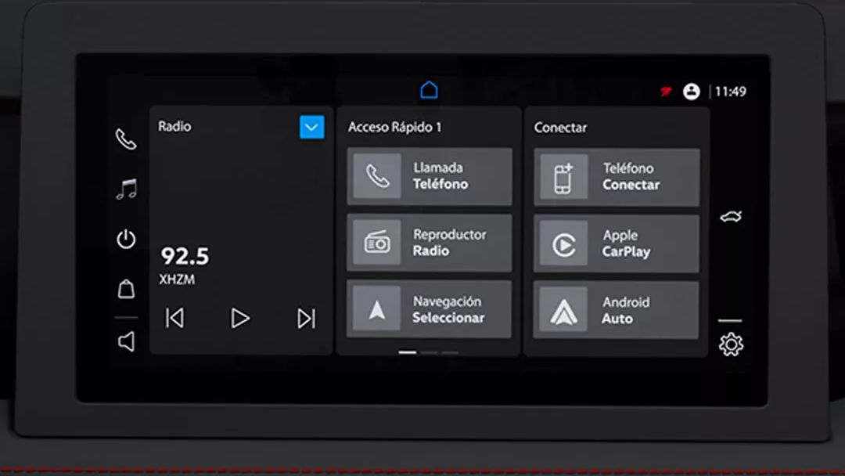Switch to second quick access page indicator
Screen dimensions: 845x476
pos(429,352)
